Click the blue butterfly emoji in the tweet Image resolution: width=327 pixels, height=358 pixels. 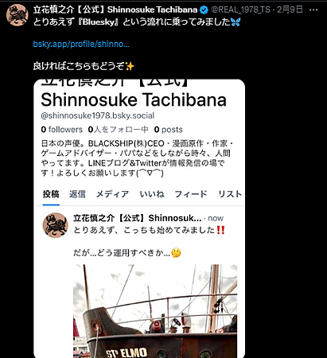(x=236, y=21)
